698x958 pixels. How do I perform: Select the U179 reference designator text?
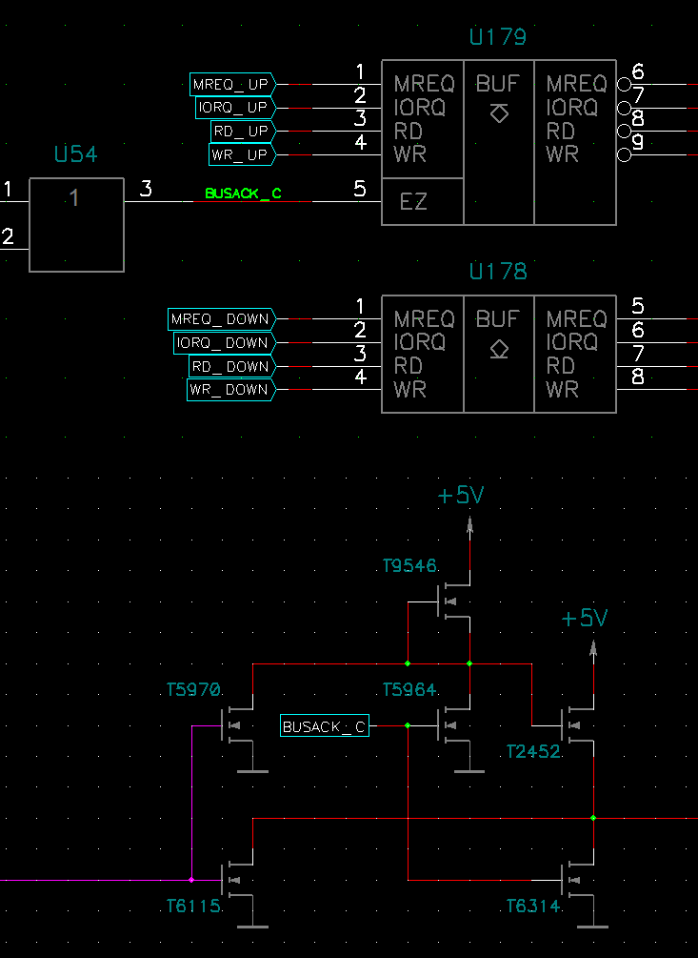(497, 37)
